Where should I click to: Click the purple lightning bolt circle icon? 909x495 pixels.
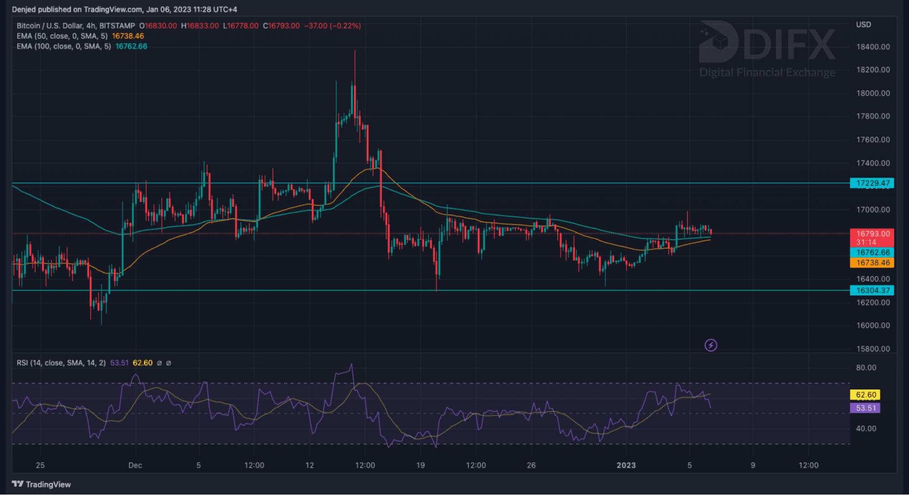[711, 345]
